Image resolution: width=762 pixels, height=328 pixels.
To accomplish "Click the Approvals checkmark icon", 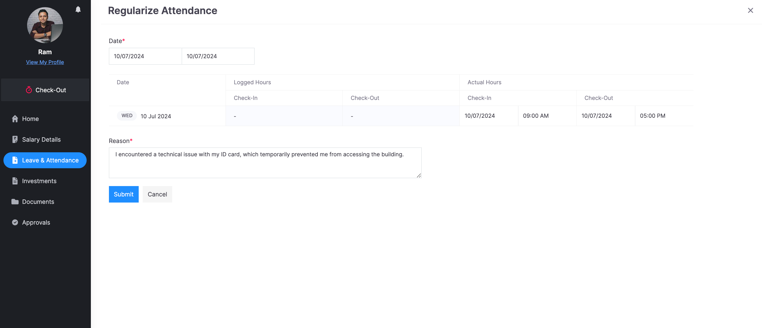I will (x=15, y=222).
